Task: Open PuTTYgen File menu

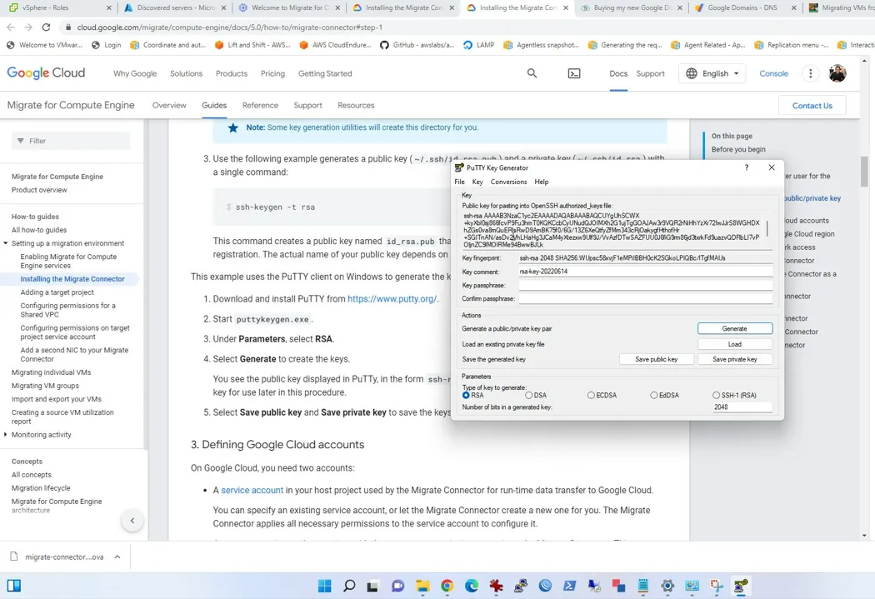Action: (459, 182)
